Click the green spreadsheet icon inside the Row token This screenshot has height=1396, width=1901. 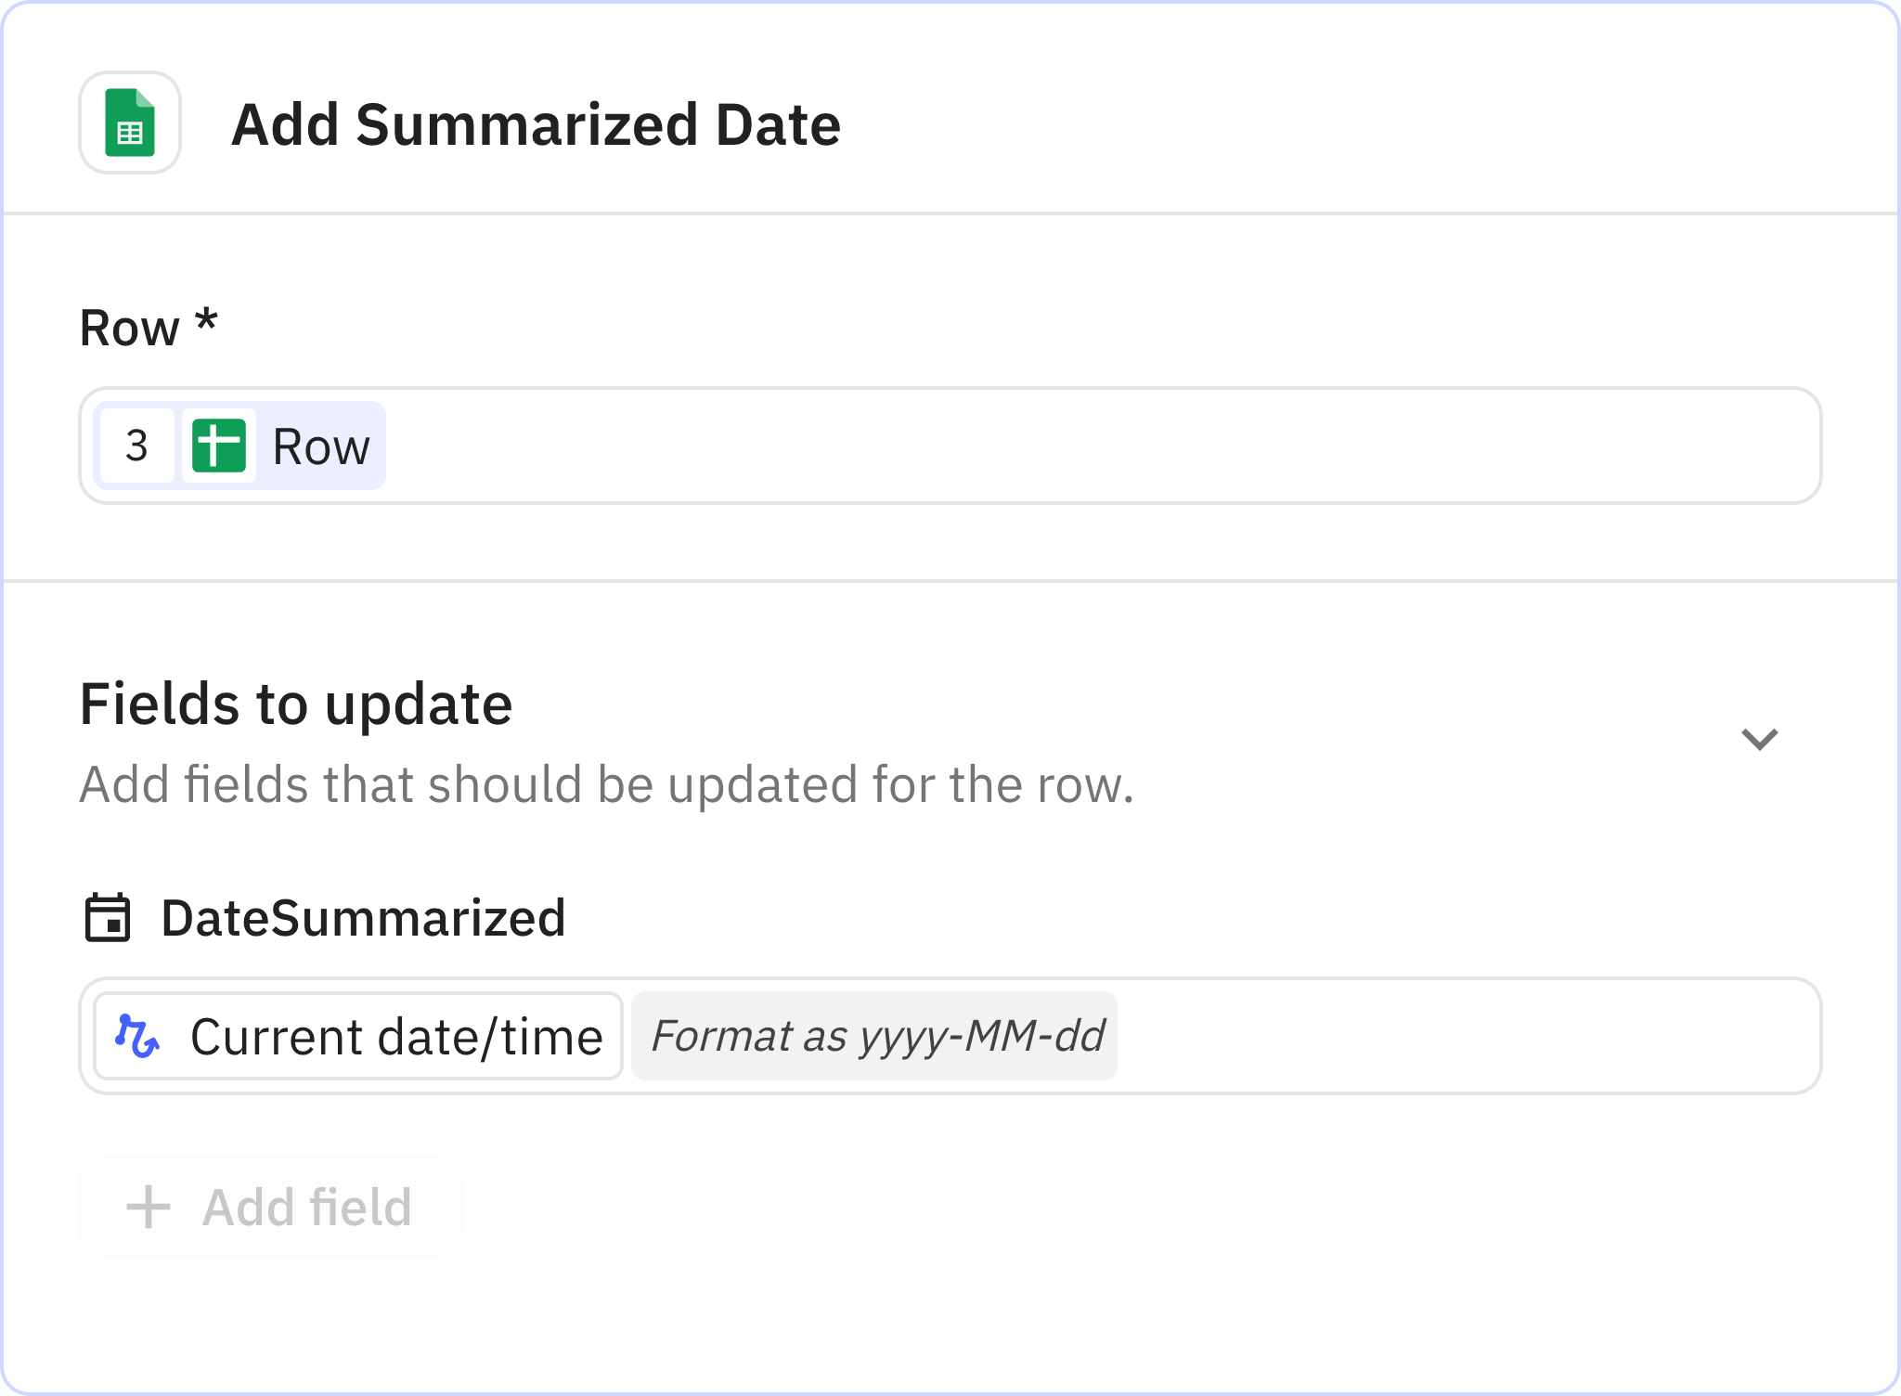[220, 446]
